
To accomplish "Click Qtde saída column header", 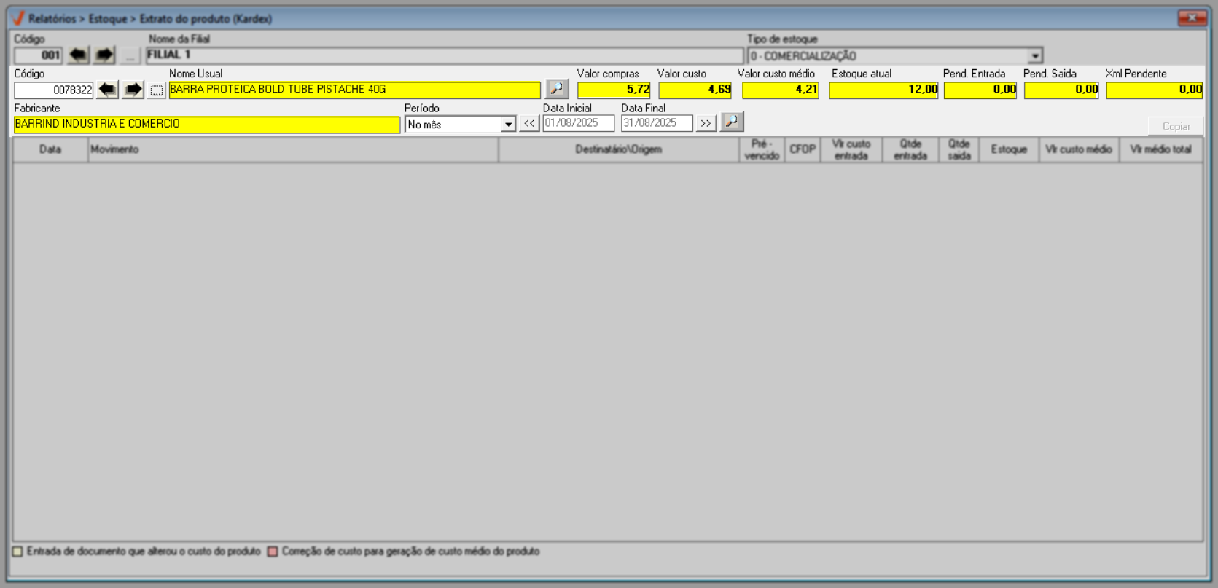I will click(x=959, y=149).
